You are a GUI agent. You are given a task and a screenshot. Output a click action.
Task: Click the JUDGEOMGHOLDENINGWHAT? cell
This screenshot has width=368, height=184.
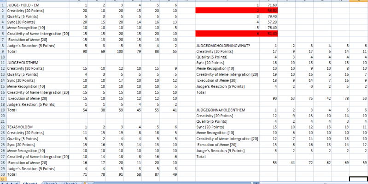point(227,46)
